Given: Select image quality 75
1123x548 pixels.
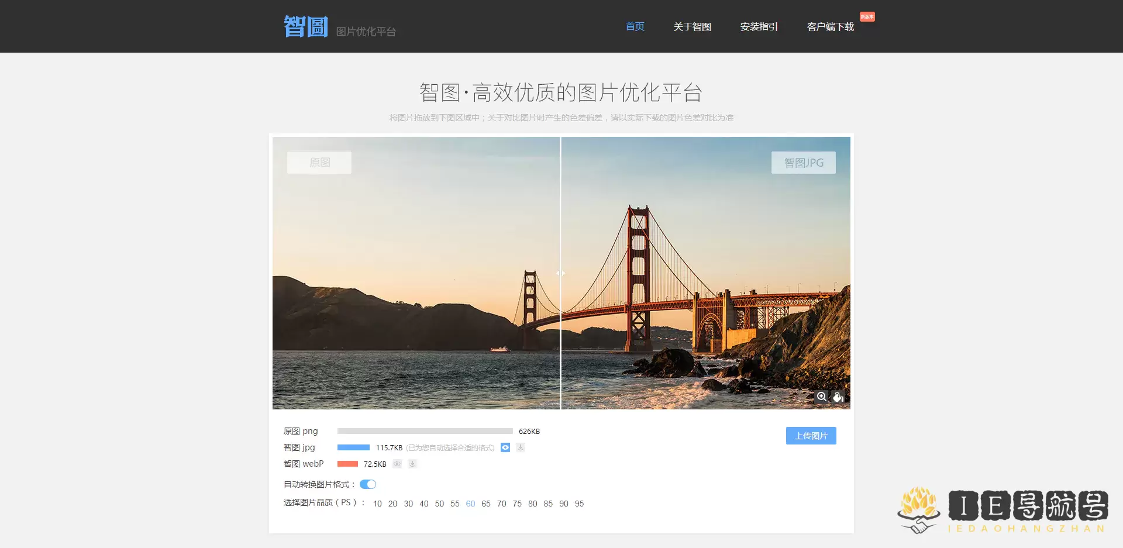Looking at the screenshot, I should coord(517,504).
